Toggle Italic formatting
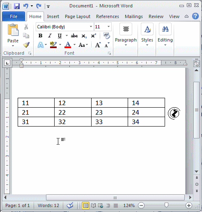 (x=50, y=36)
